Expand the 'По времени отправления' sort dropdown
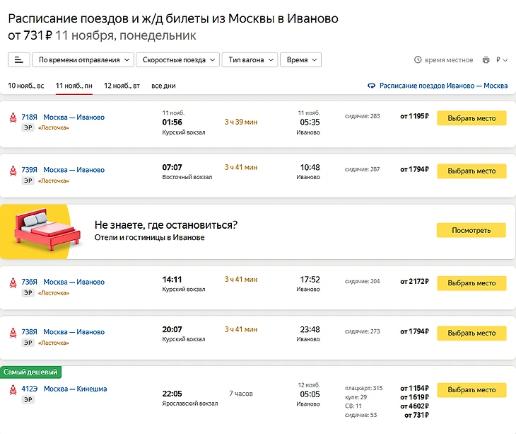The height and width of the screenshot is (434, 516). [x=85, y=60]
